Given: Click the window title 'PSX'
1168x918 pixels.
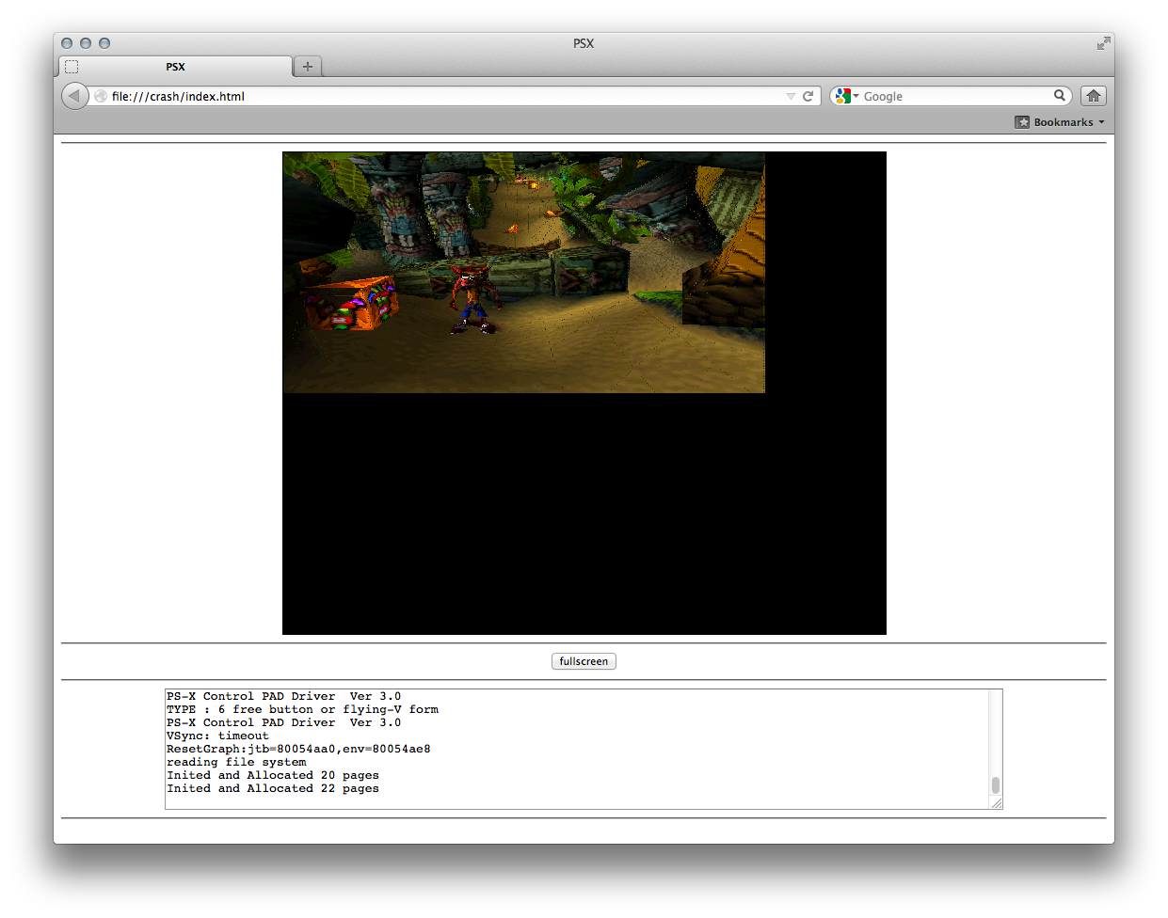Looking at the screenshot, I should click(x=584, y=43).
